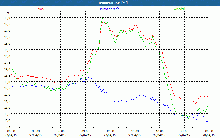Click the 15,0 y-axis value
Screen dimensions: 220x138
pos(7,56)
